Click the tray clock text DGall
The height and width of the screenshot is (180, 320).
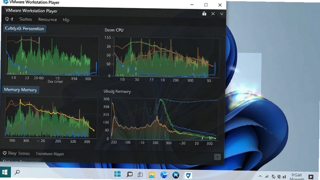pos(296,175)
